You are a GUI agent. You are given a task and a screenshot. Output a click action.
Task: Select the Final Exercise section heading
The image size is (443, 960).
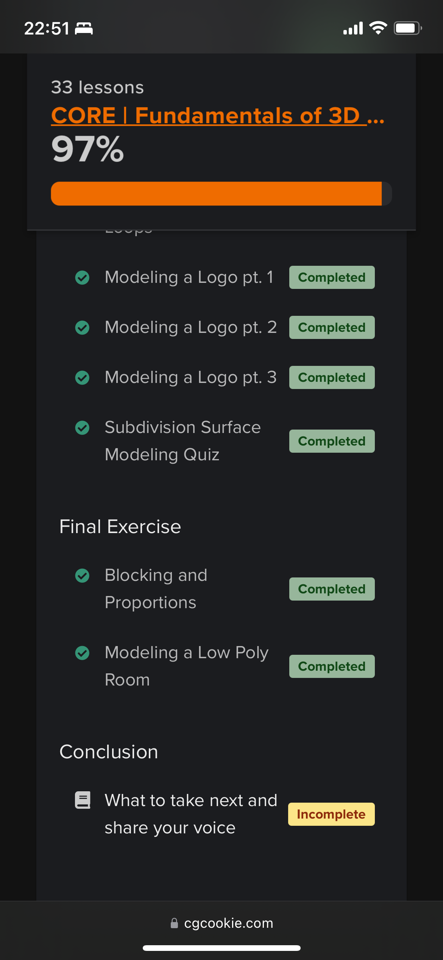(120, 527)
